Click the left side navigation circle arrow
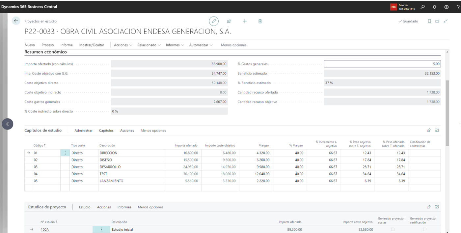This screenshot has width=461, height=233. pyautogui.click(x=8, y=124)
